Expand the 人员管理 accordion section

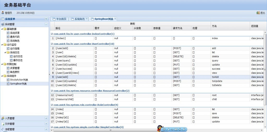pyautogui.click(x=46, y=118)
